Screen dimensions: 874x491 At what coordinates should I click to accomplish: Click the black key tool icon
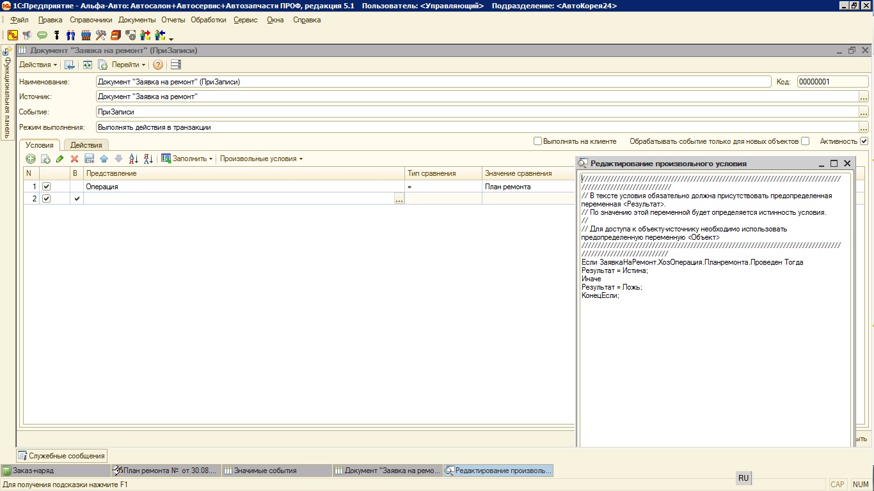[x=56, y=35]
